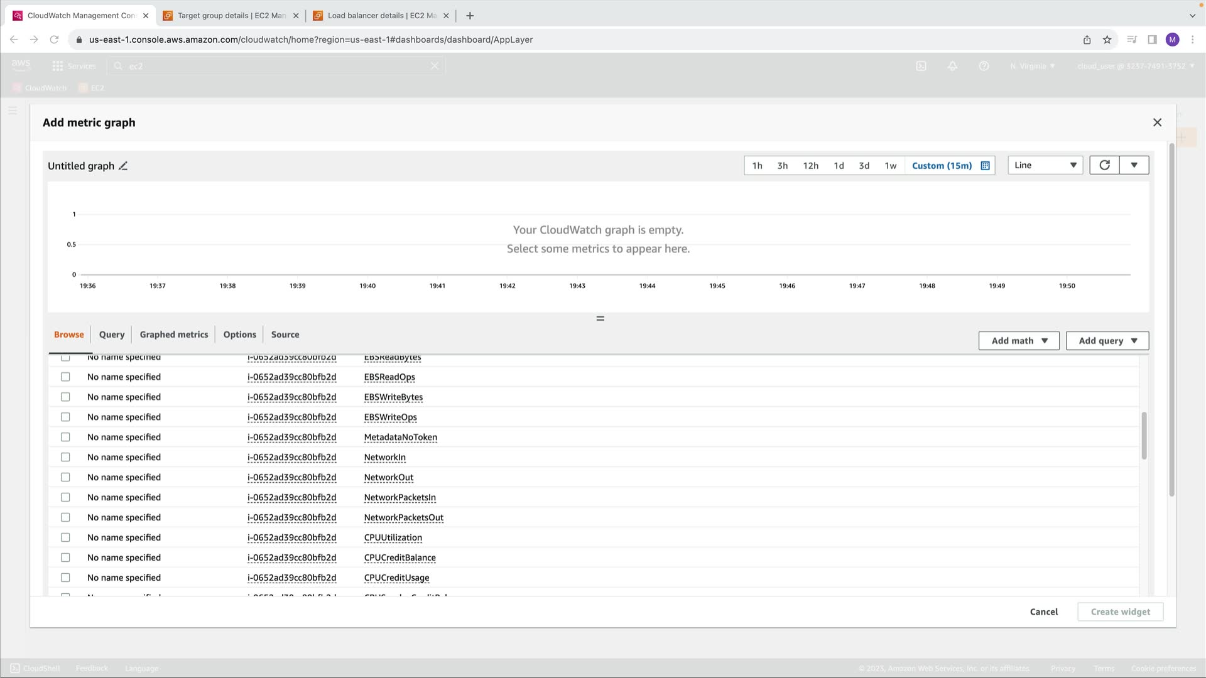This screenshot has height=678, width=1206.
Task: Check the CPUUtilization metric checkbox
Action: [x=65, y=537]
